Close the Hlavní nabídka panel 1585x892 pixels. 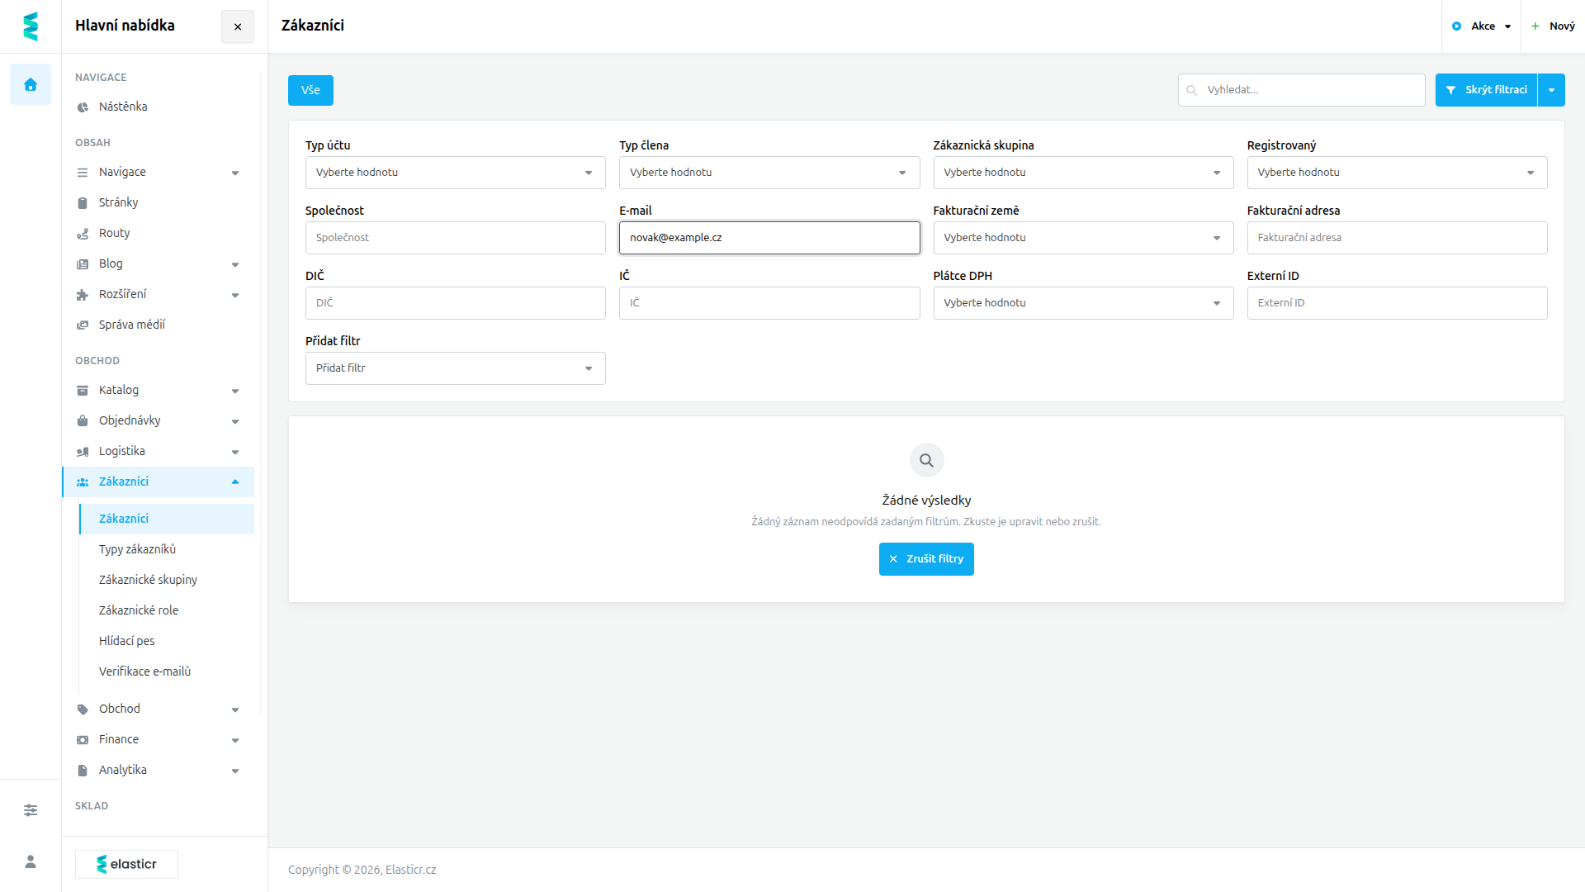[x=238, y=26]
